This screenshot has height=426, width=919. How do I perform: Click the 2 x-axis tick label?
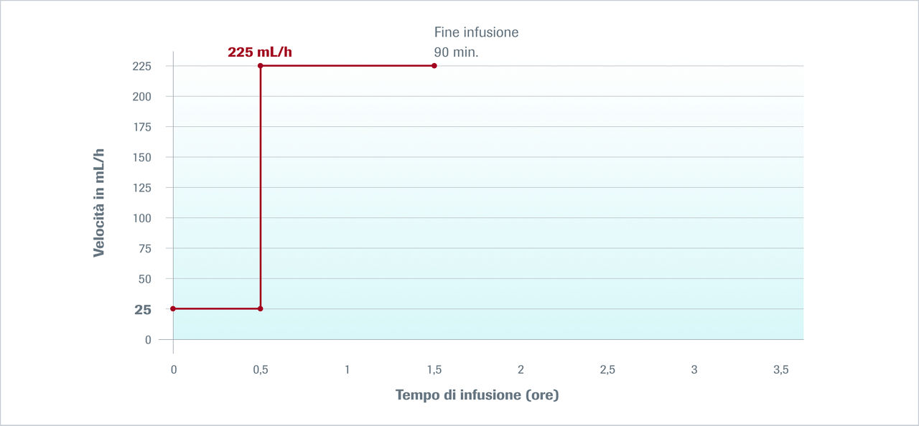coord(521,369)
